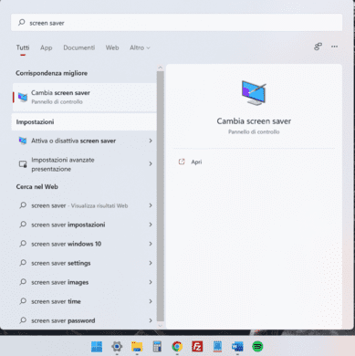Click magnifier icon next to screen saver images
This screenshot has height=356, width=355.
coord(23,282)
